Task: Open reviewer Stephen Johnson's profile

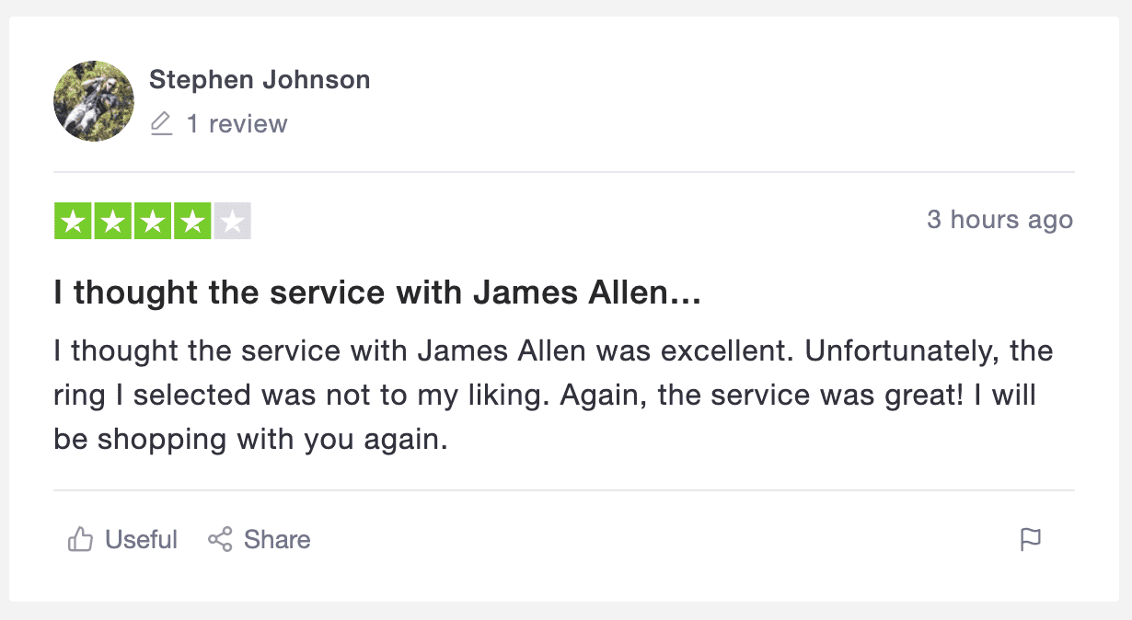Action: (x=260, y=79)
